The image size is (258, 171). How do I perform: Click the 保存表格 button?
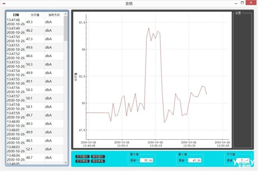point(98,161)
